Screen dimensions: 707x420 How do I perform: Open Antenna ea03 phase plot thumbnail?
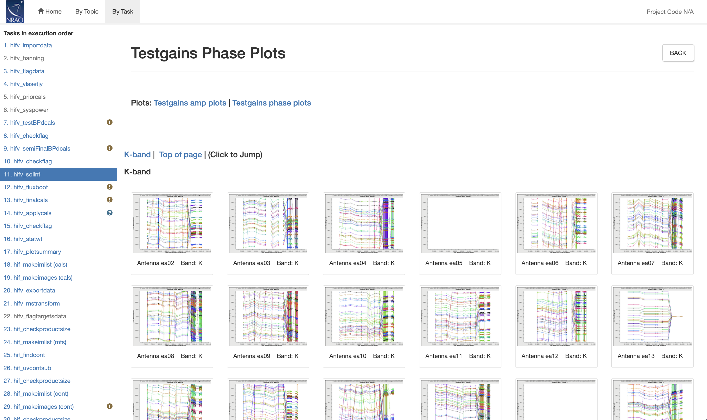268,224
